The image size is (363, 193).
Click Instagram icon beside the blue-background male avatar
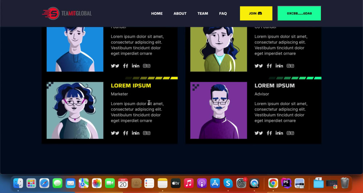pyautogui.click(x=147, y=66)
